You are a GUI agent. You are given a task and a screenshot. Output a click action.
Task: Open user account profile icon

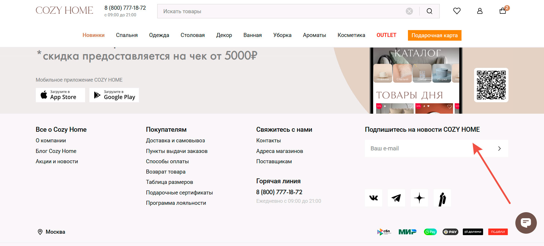tap(480, 11)
